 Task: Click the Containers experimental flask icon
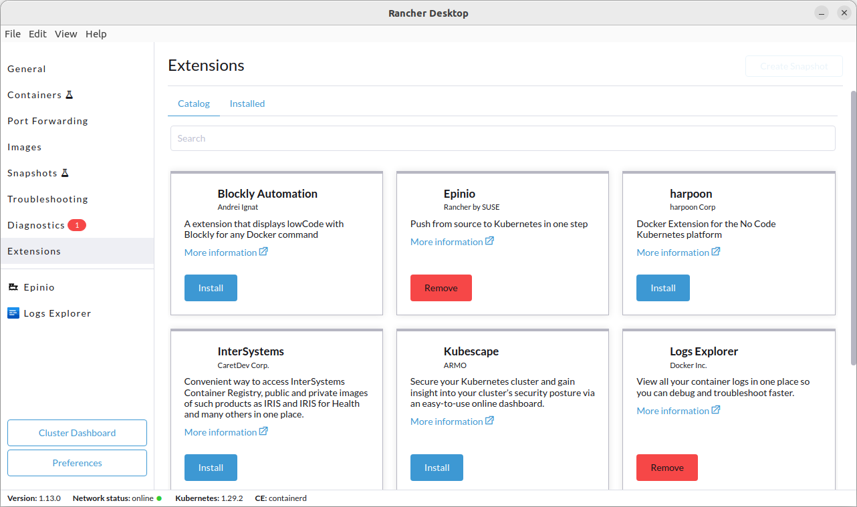(x=69, y=95)
